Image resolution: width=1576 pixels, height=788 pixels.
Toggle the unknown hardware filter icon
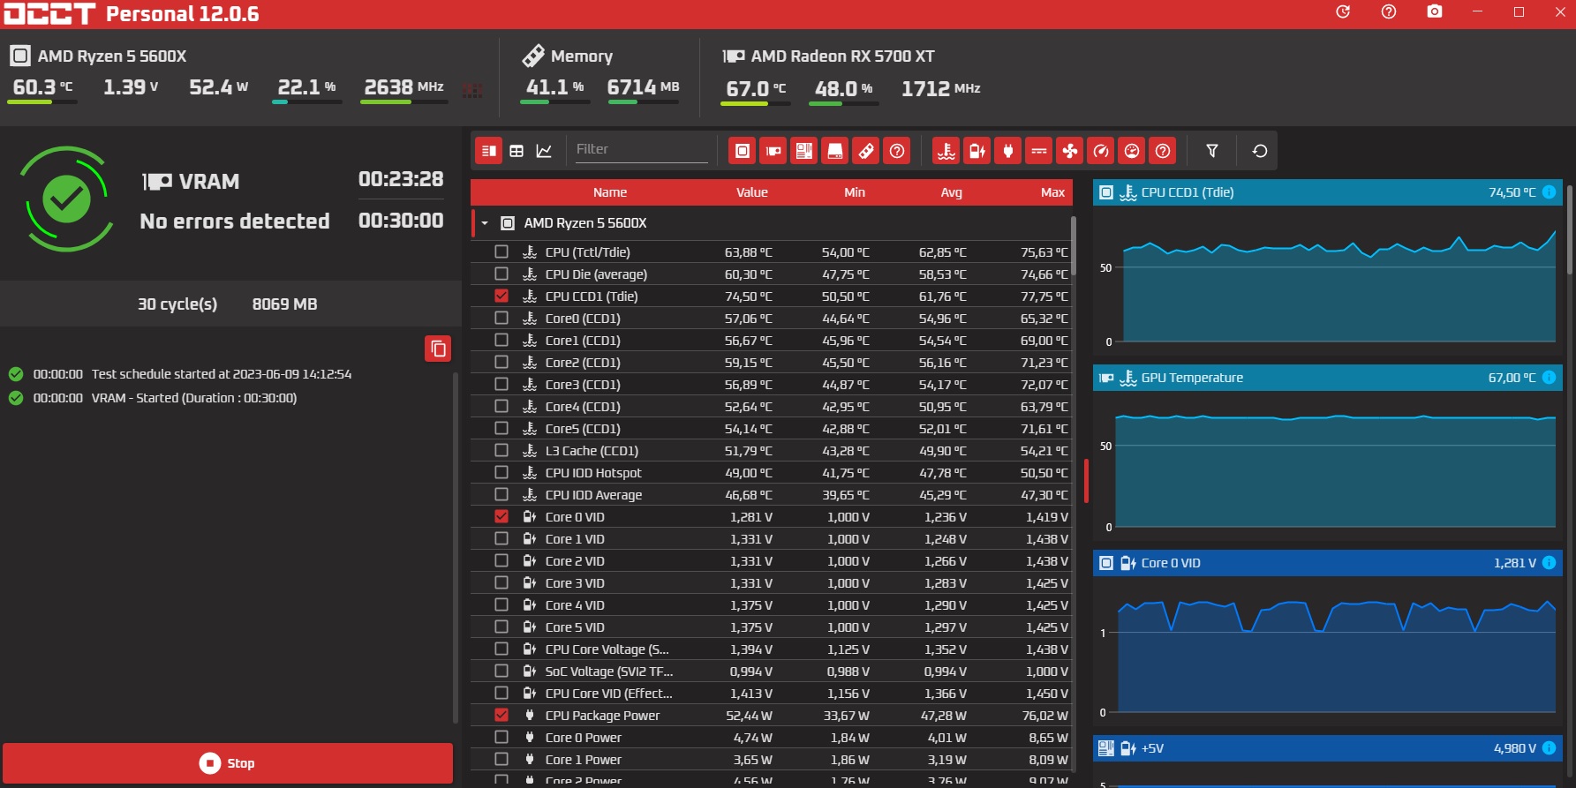pos(897,151)
